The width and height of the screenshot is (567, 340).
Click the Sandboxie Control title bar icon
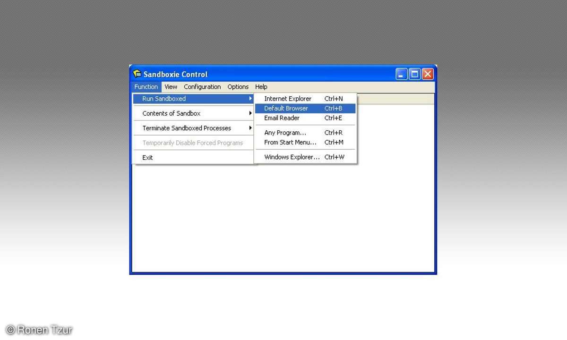tap(137, 74)
